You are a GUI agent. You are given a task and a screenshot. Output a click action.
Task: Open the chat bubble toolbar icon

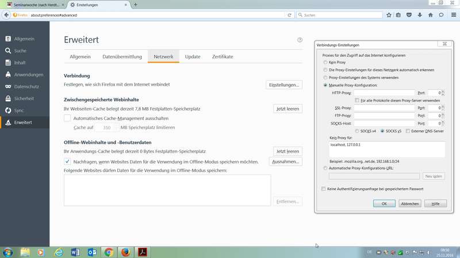pos(441,15)
